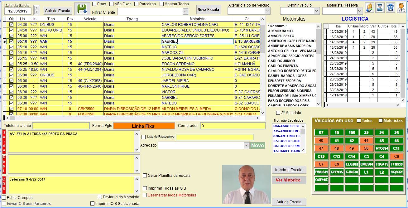Viewport: 408px width, 208px height.
Task: Check the Mostrar Todos option
Action: pyautogui.click(x=161, y=4)
